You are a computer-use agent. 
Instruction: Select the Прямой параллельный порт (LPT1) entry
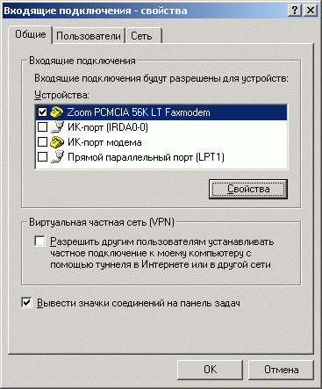point(161,157)
